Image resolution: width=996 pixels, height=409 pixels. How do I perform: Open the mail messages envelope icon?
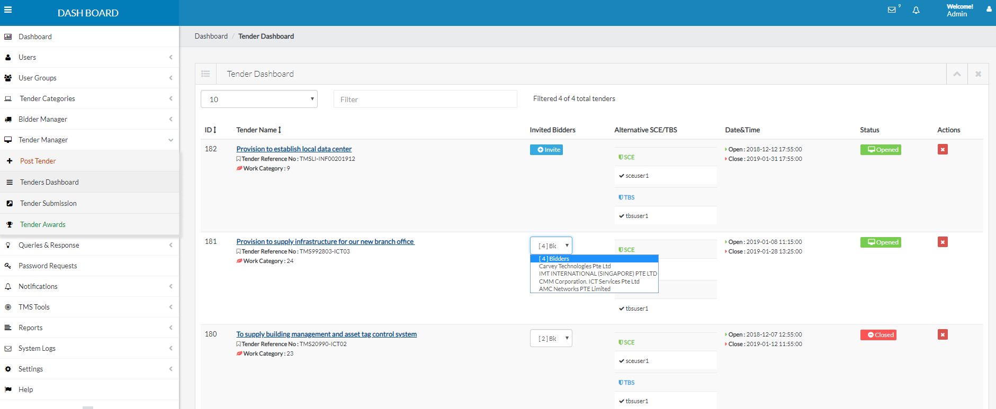click(x=892, y=10)
